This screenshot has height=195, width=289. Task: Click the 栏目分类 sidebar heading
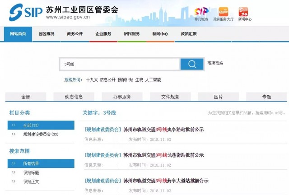tap(19, 113)
